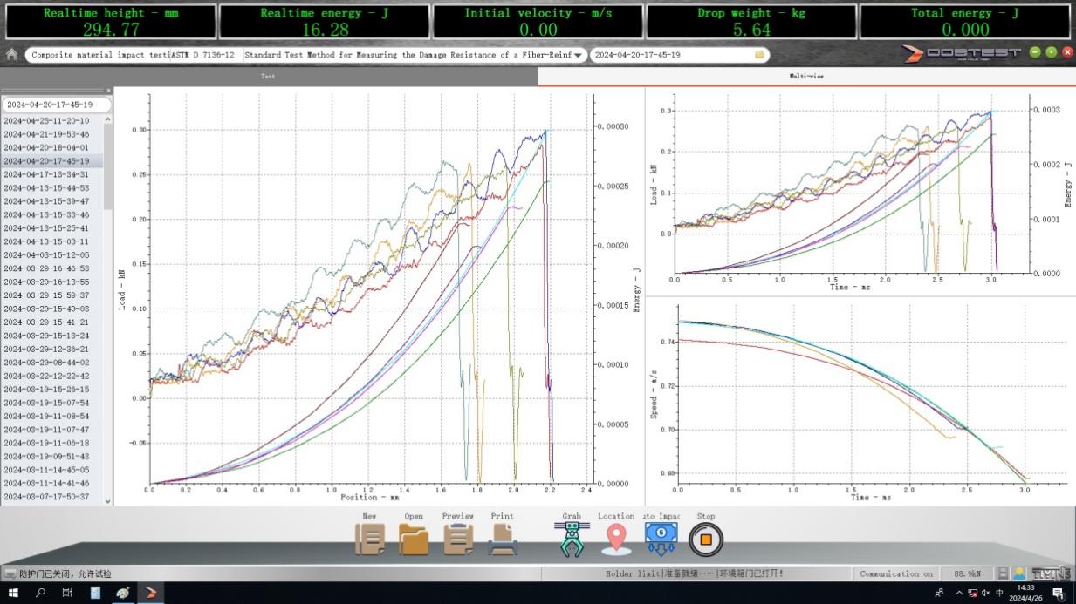Click the volume tray icon

[x=984, y=593]
